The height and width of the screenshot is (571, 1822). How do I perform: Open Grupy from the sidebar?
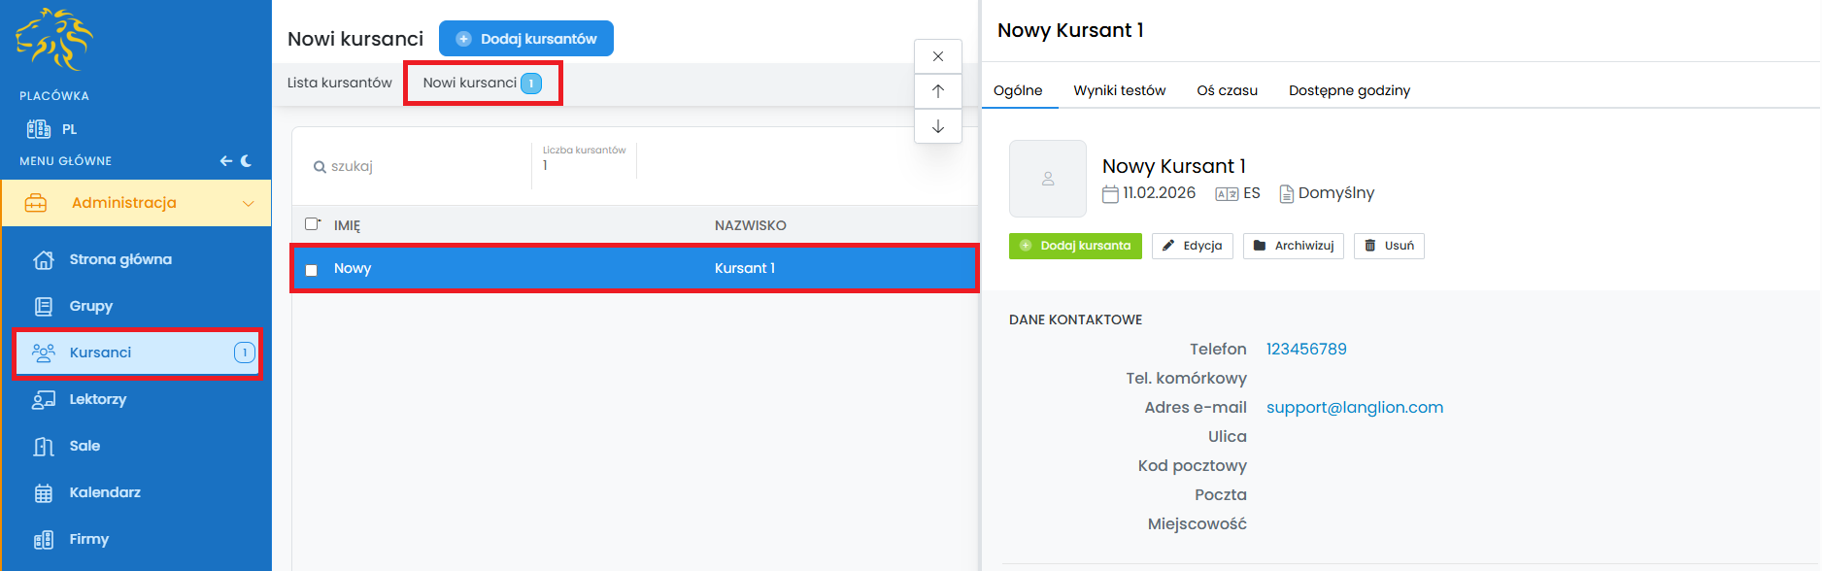coord(90,306)
